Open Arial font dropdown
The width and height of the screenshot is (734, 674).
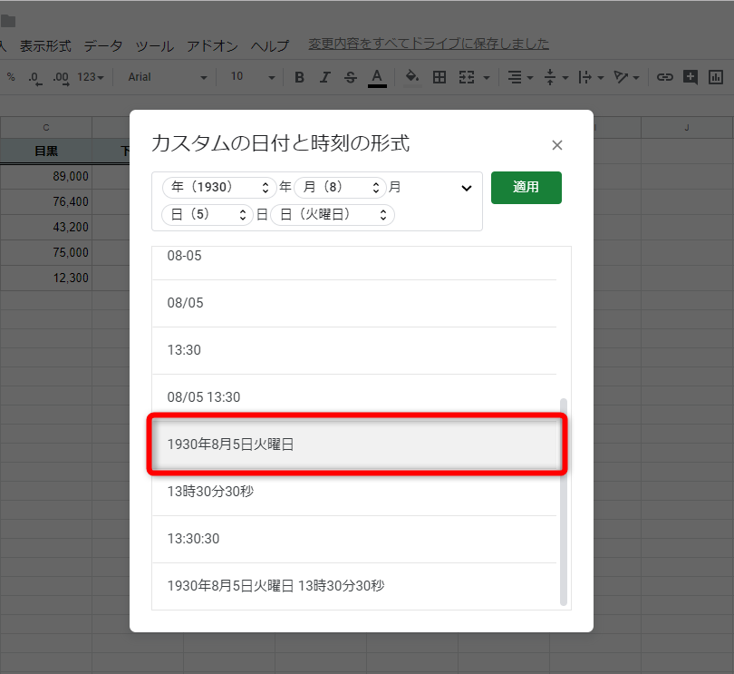tap(167, 77)
